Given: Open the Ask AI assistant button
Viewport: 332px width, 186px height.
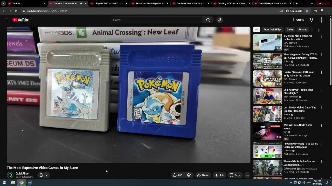Looking at the screenshot, I should point(219,175).
